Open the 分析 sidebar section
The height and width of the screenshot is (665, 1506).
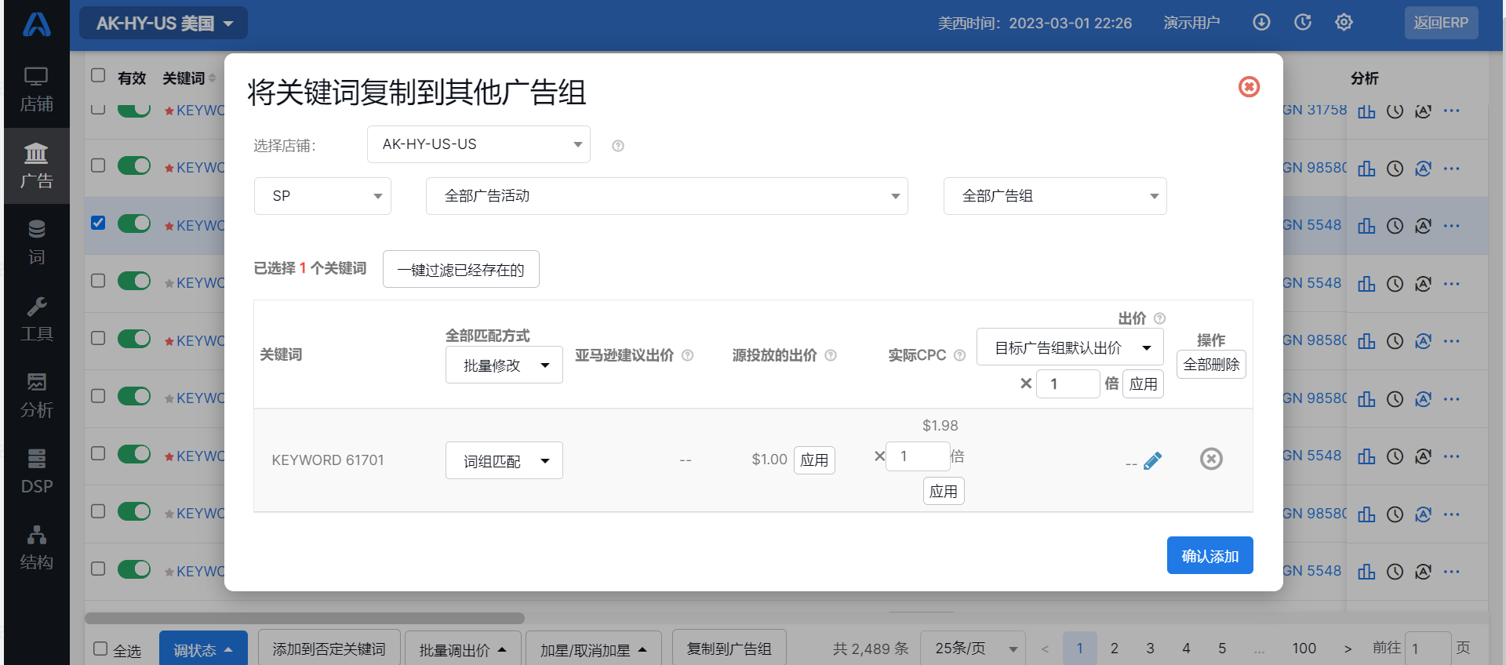click(36, 395)
